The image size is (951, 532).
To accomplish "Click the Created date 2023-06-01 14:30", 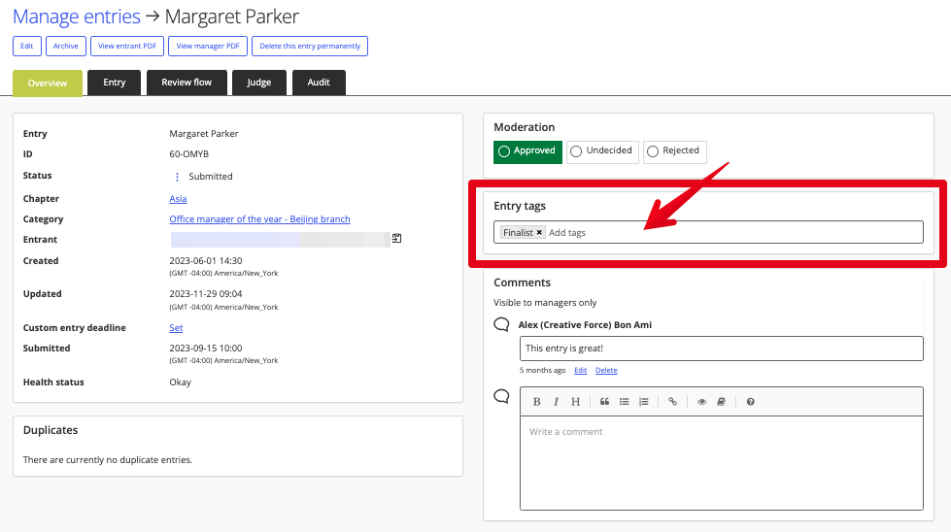I will (x=206, y=260).
